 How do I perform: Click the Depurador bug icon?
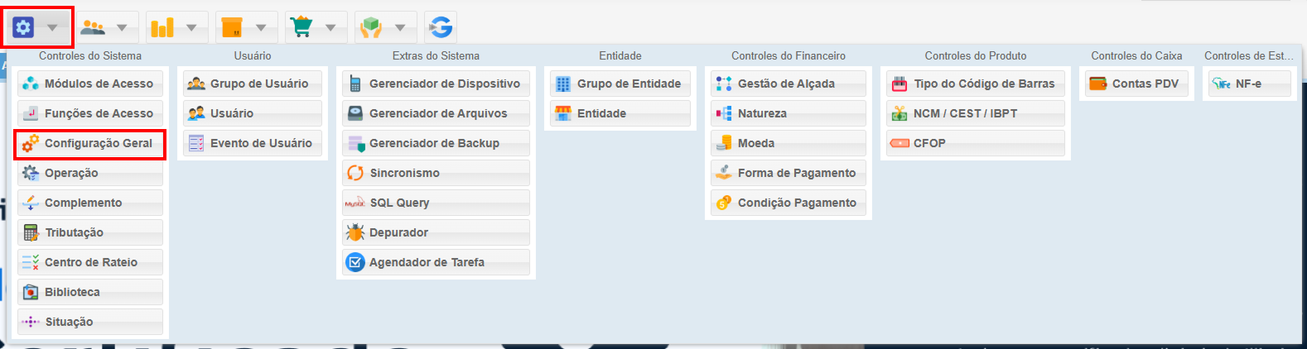[355, 232]
